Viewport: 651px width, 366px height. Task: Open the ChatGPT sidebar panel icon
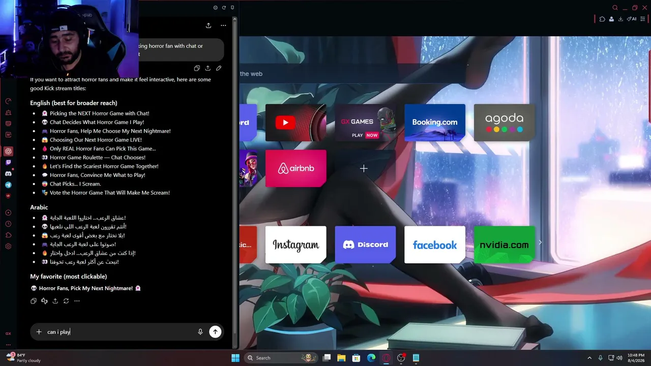[8, 151]
